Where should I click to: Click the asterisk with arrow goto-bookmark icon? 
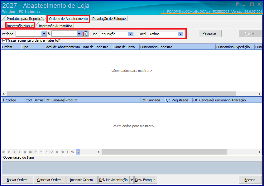point(73,152)
